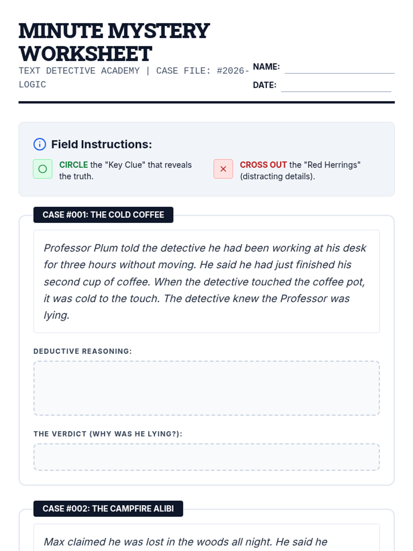Click The Verdict (Why Was He Lying?) label
The image size is (413, 551).
pyautogui.click(x=108, y=434)
